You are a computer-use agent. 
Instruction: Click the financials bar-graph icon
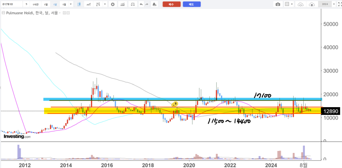pyautogui.click(x=123, y=4)
